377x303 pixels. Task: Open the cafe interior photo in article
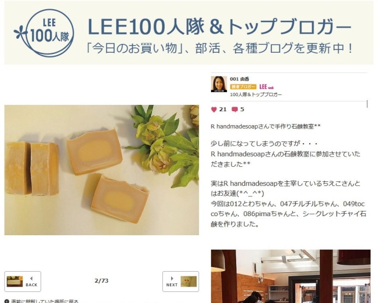tap(291, 276)
